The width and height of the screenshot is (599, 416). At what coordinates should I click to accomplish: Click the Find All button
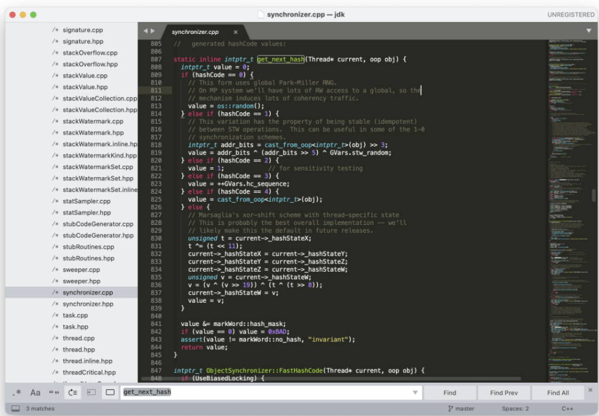pyautogui.click(x=557, y=393)
